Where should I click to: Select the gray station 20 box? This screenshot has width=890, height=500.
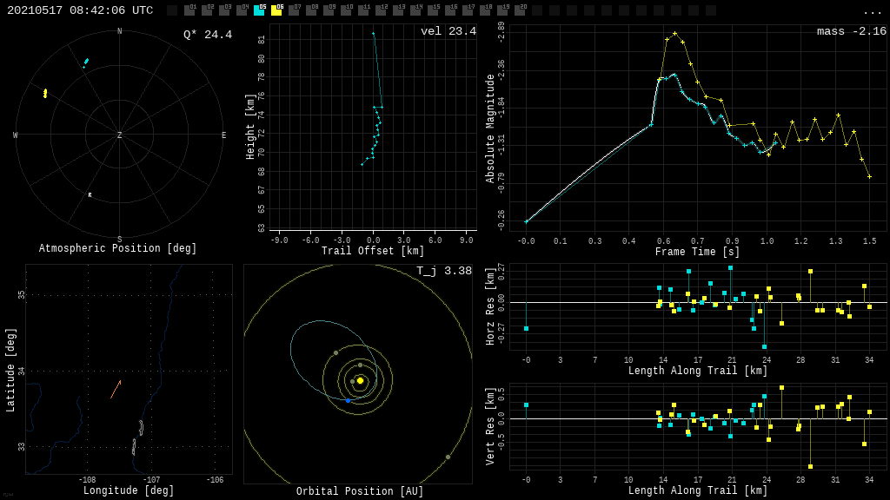(520, 10)
